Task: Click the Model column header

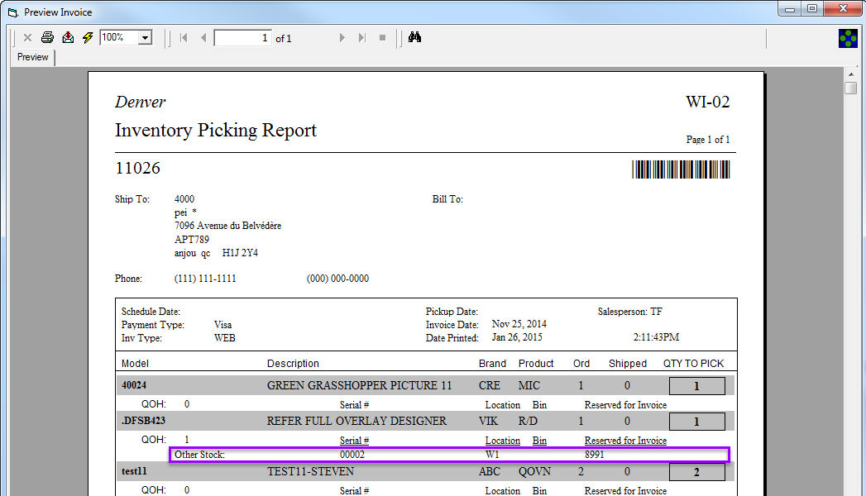Action: 135,363
